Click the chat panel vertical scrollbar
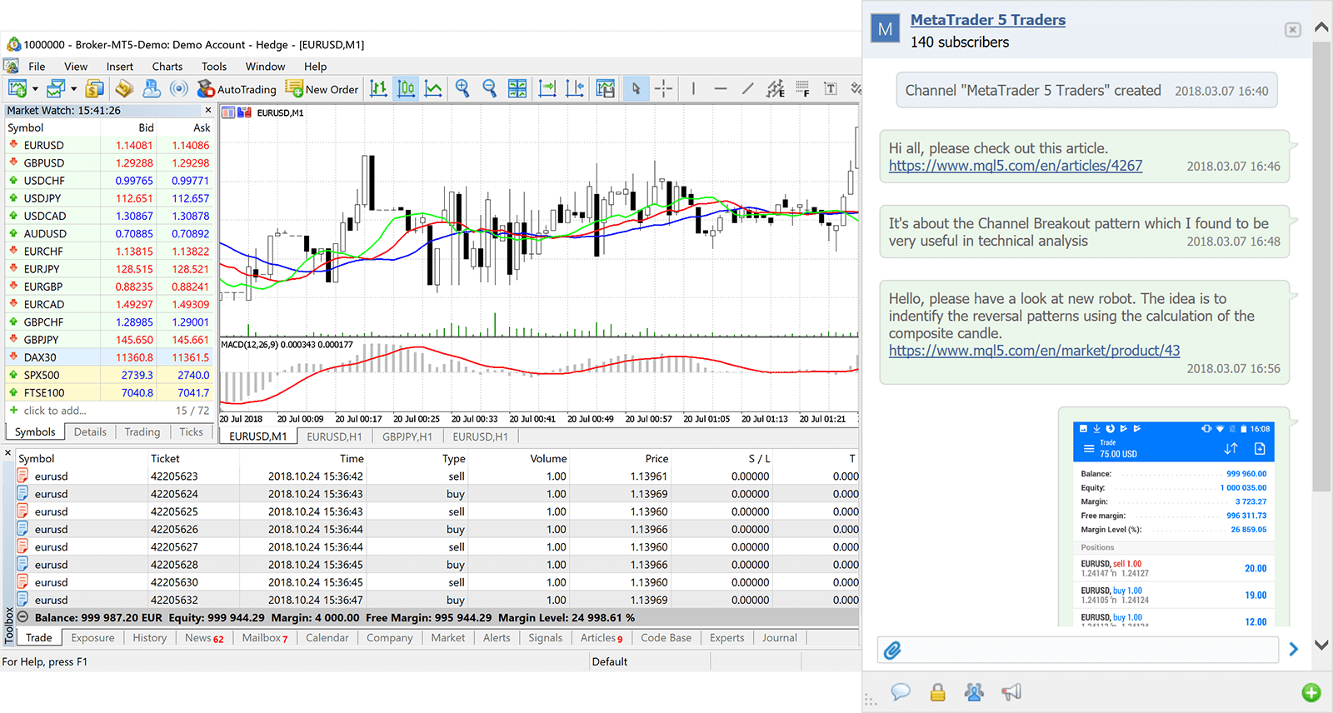The width and height of the screenshot is (1333, 713). click(x=1321, y=267)
